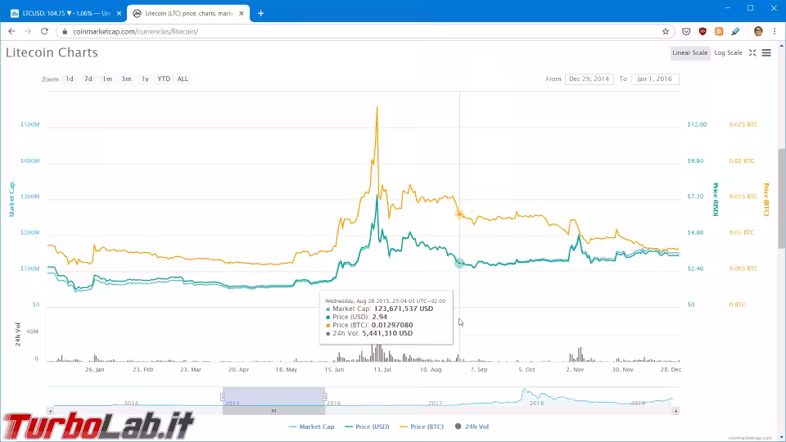
Task: Zoom chart to ALL
Action: (183, 79)
